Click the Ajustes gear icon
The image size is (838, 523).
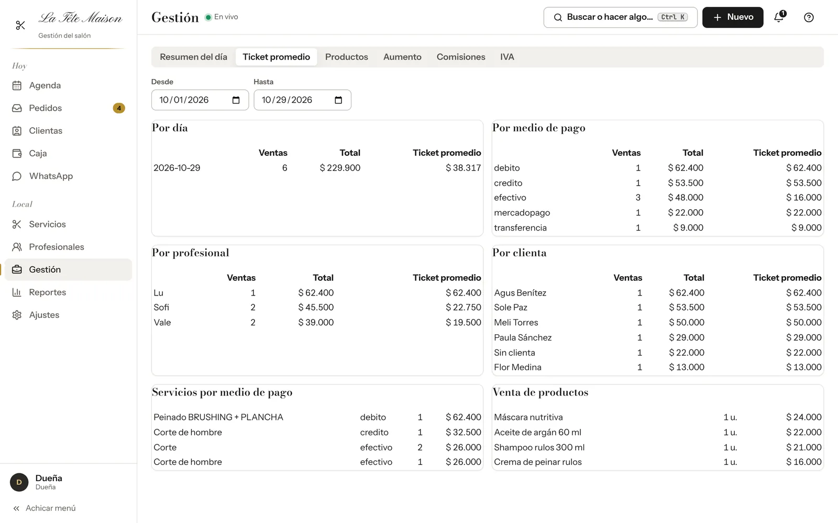coord(17,315)
